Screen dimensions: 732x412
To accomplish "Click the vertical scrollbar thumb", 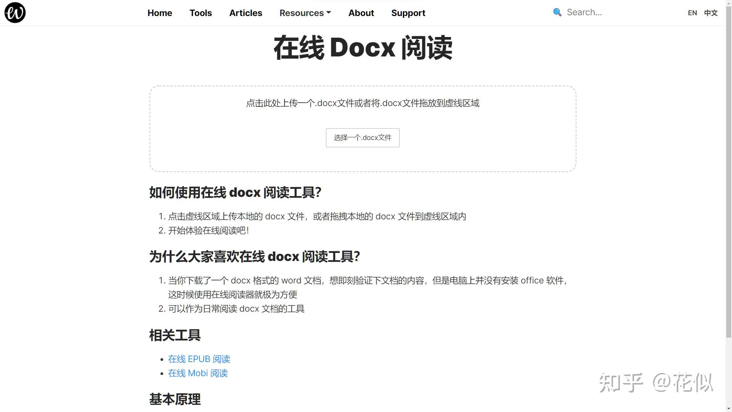I will (729, 172).
